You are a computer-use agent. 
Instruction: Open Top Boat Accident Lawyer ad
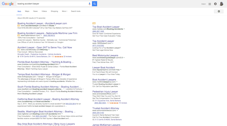click(x=106, y=27)
